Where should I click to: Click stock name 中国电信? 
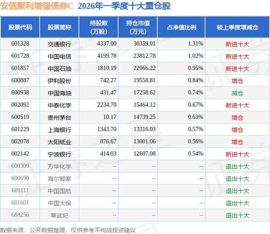point(59,56)
